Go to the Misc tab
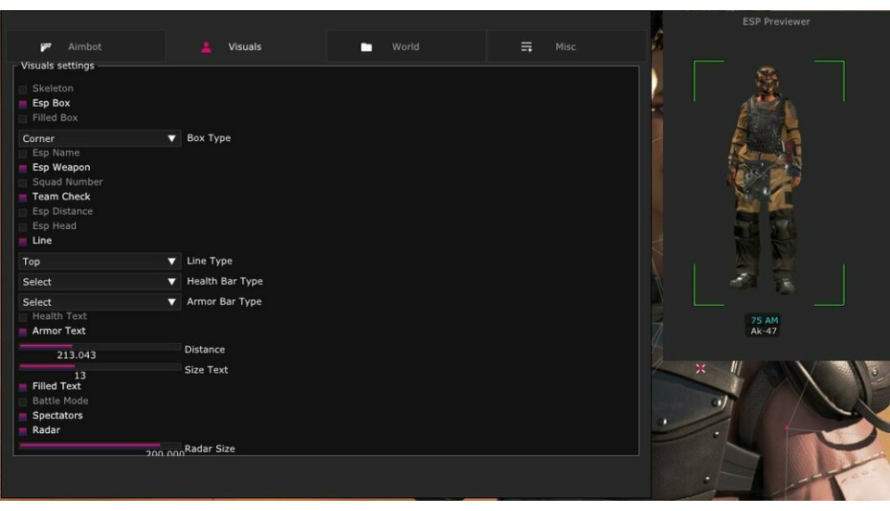 coord(566,46)
